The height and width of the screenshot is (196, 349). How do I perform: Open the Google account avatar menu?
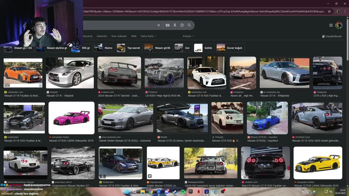[339, 25]
